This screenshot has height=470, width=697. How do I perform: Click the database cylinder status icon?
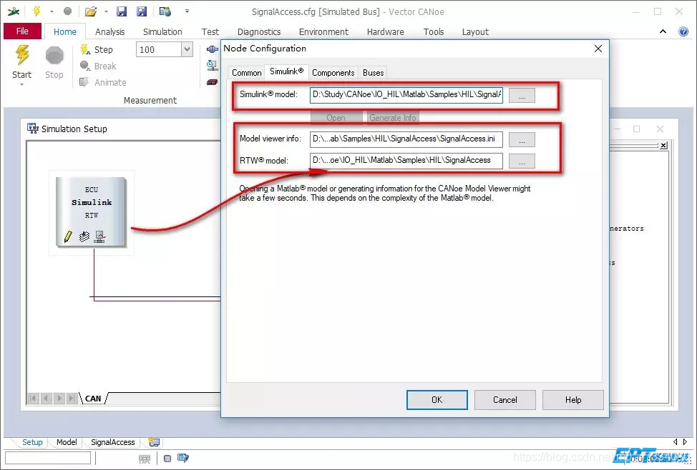[167, 459]
